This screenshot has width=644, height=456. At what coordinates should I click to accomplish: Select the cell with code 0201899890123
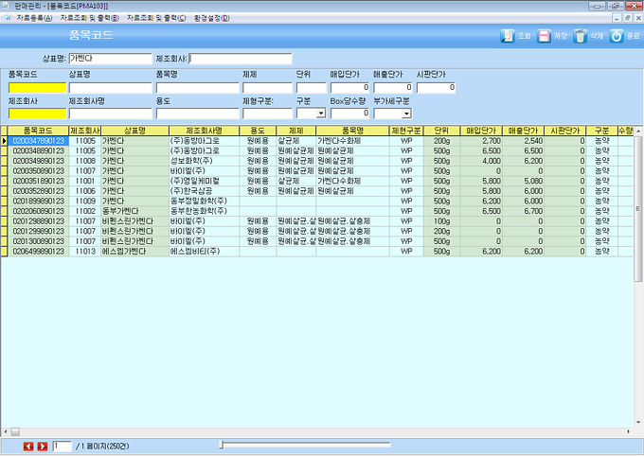coord(38,202)
